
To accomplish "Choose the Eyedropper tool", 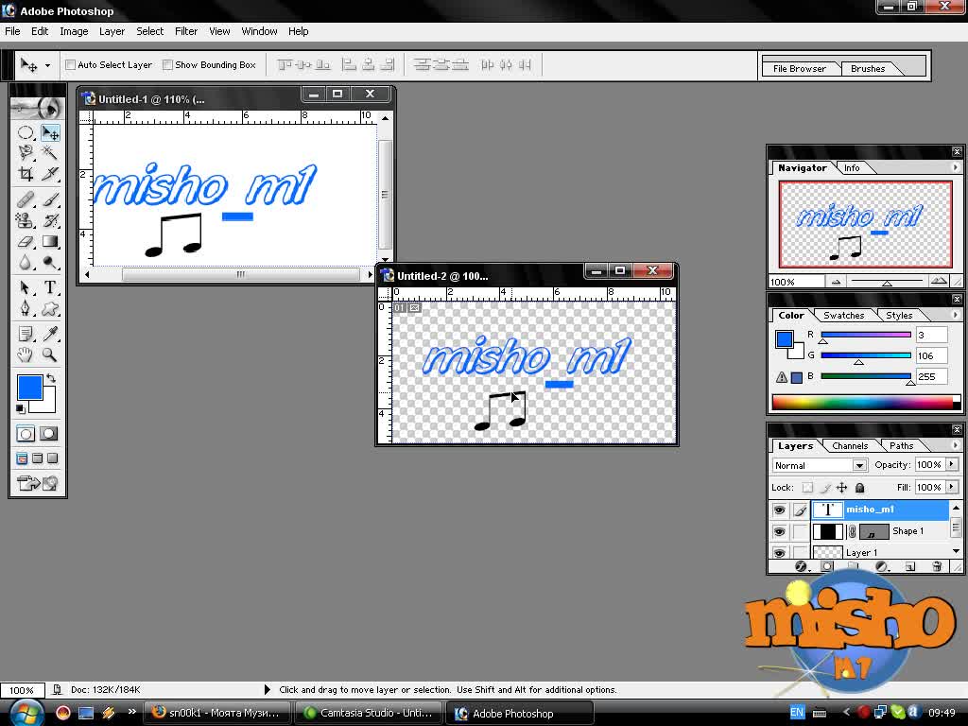I will [x=49, y=334].
